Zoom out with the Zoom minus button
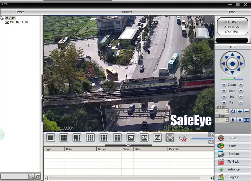The image size is (251, 181). pyautogui.click(x=241, y=85)
